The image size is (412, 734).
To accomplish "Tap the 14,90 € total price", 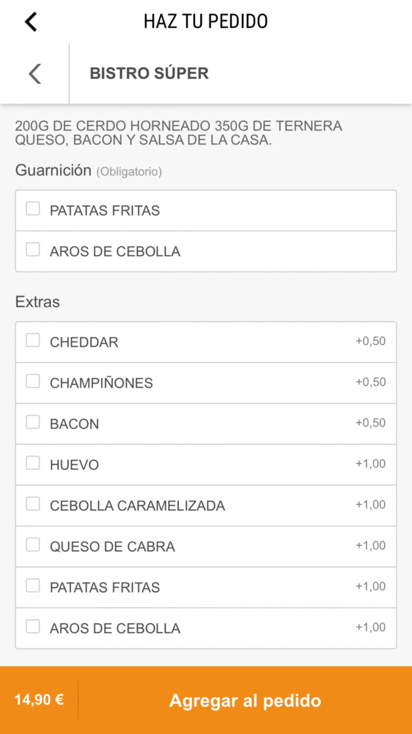I will coord(39,700).
